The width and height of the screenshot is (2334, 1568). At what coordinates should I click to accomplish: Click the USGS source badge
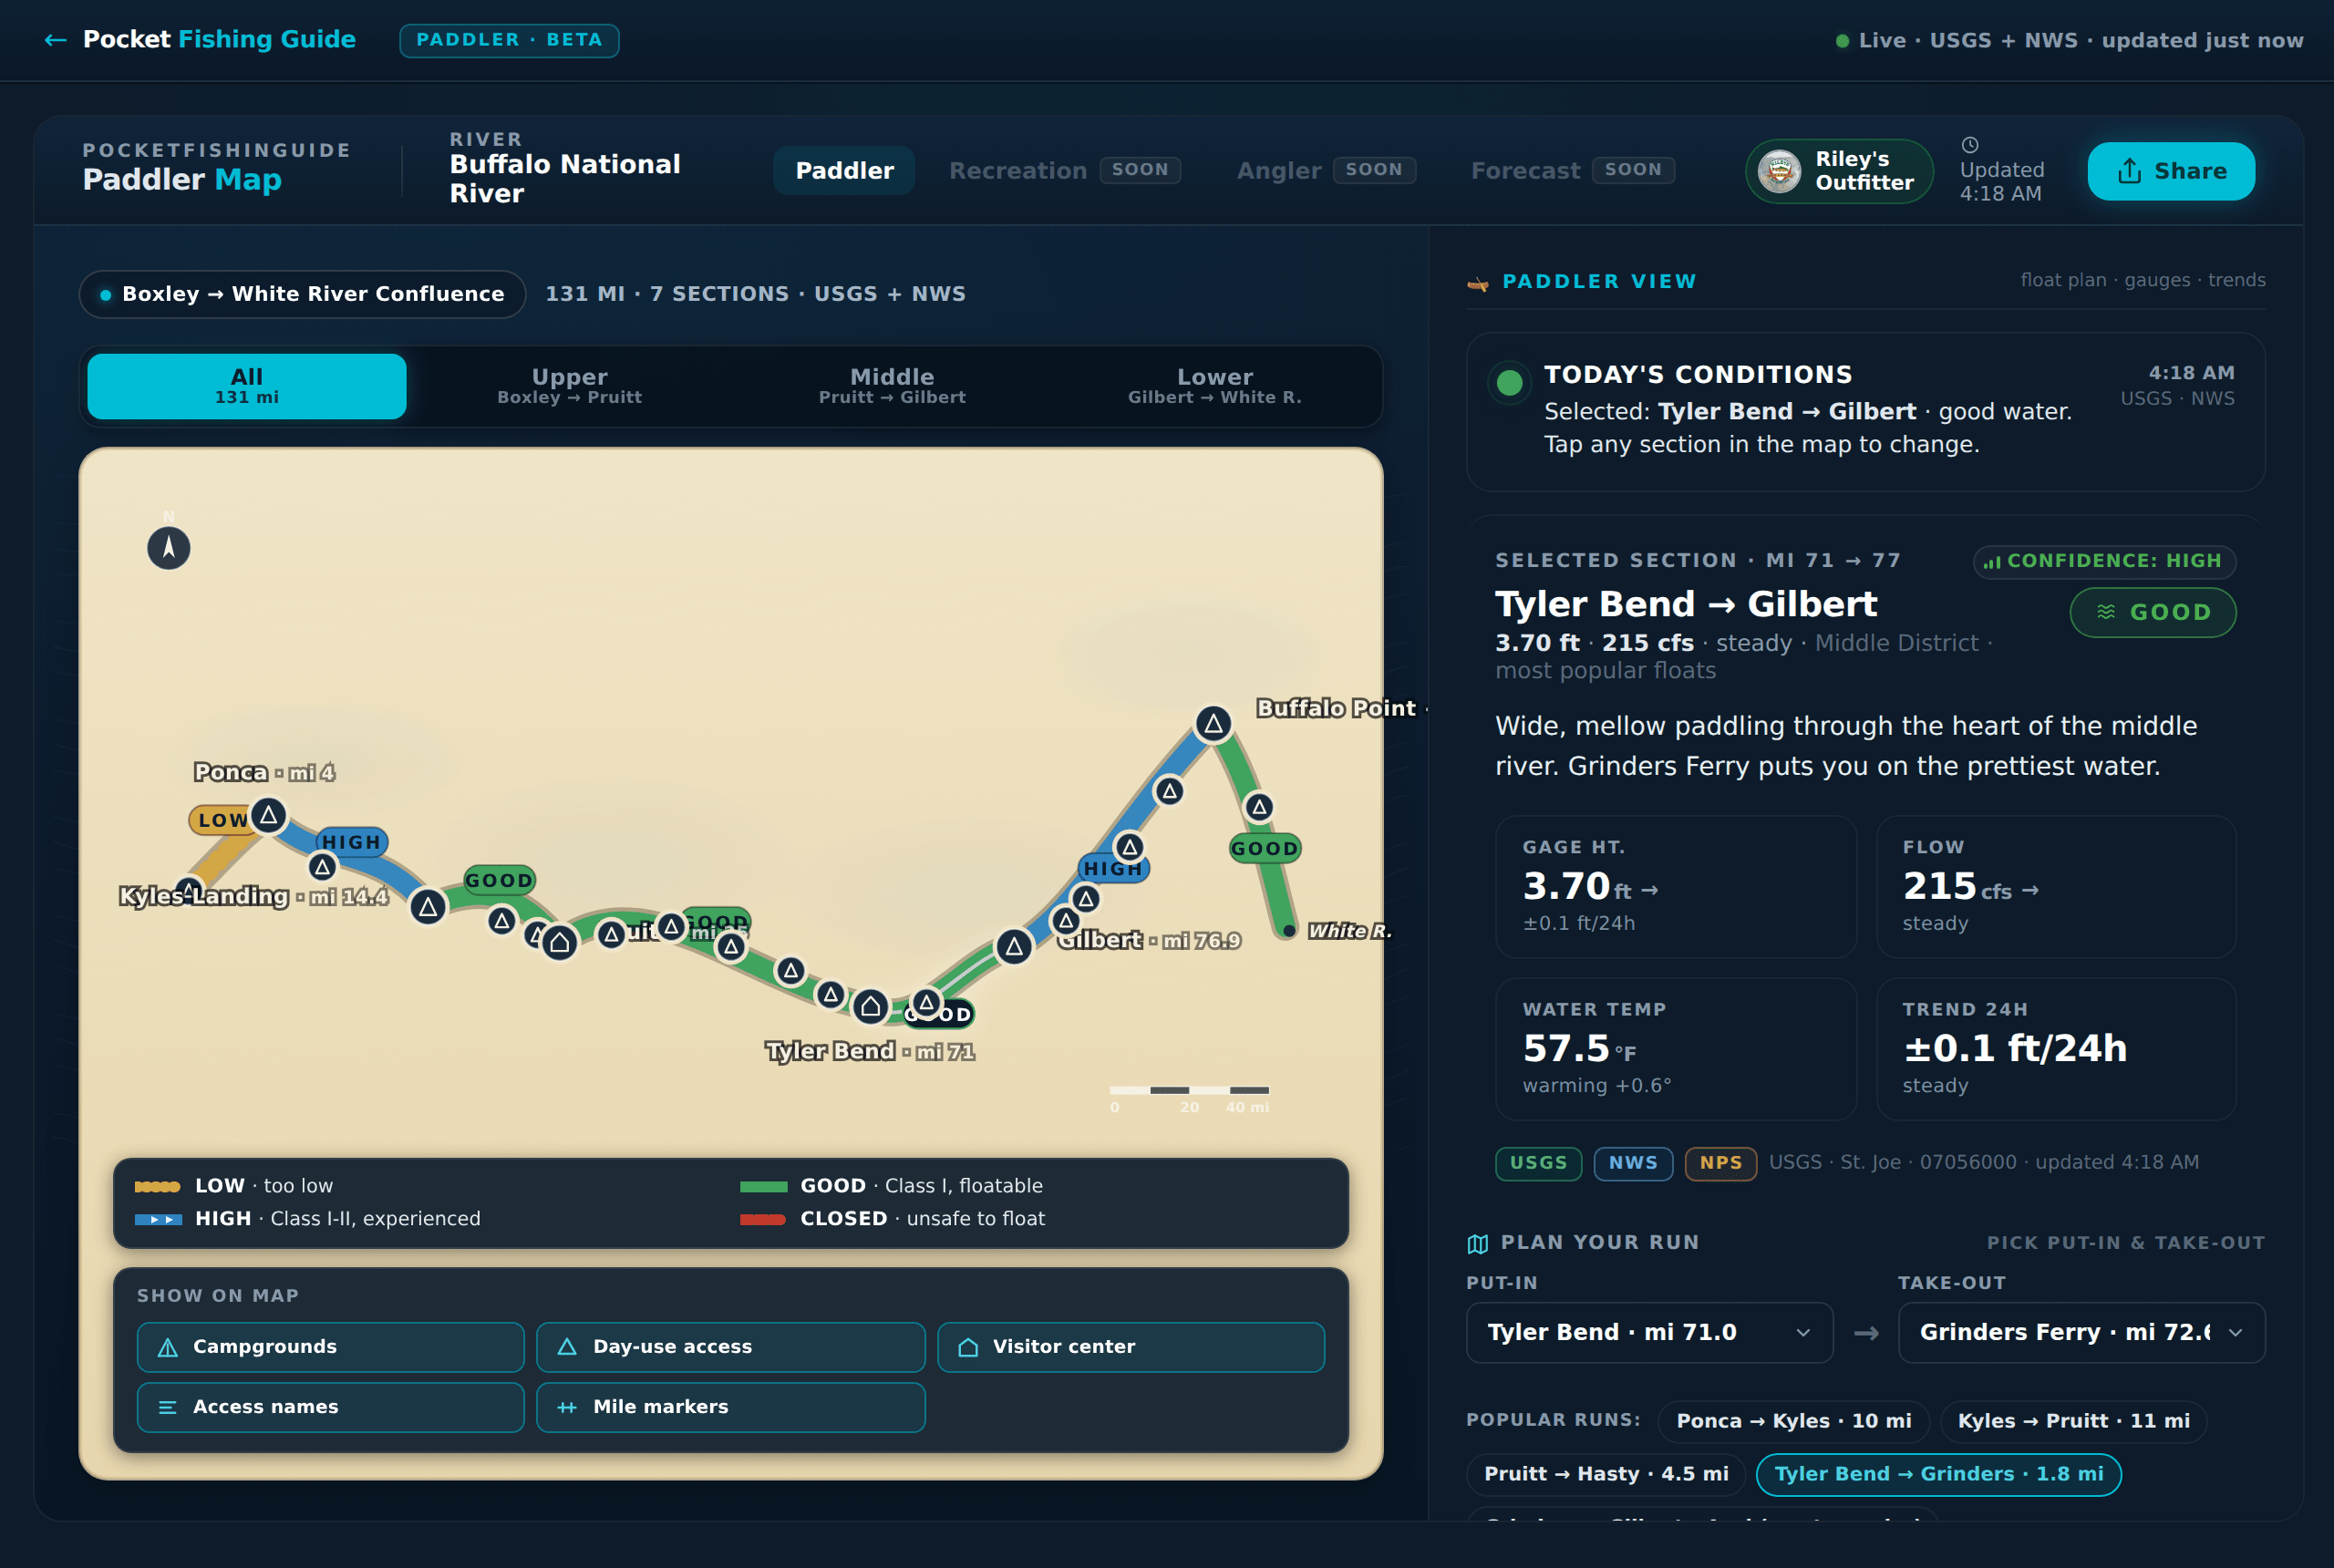tap(1538, 1163)
